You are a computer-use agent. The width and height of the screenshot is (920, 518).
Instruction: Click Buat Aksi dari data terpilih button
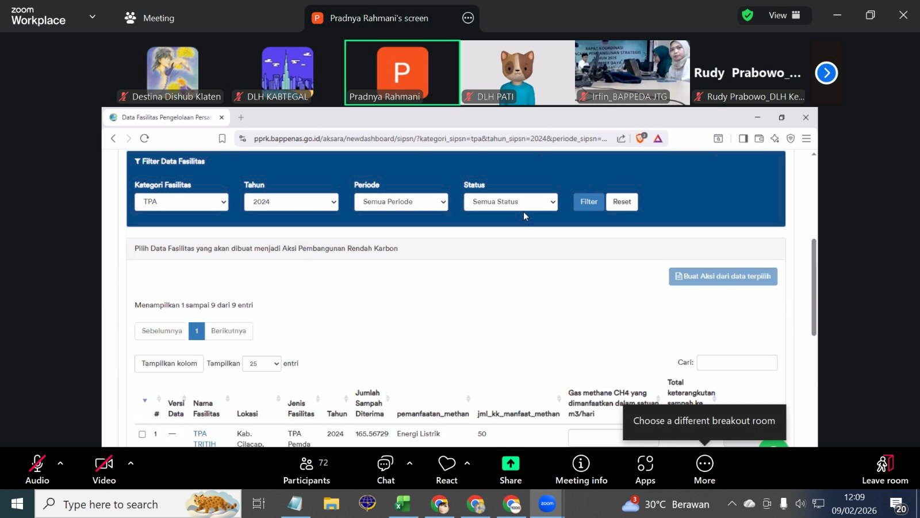pyautogui.click(x=723, y=276)
